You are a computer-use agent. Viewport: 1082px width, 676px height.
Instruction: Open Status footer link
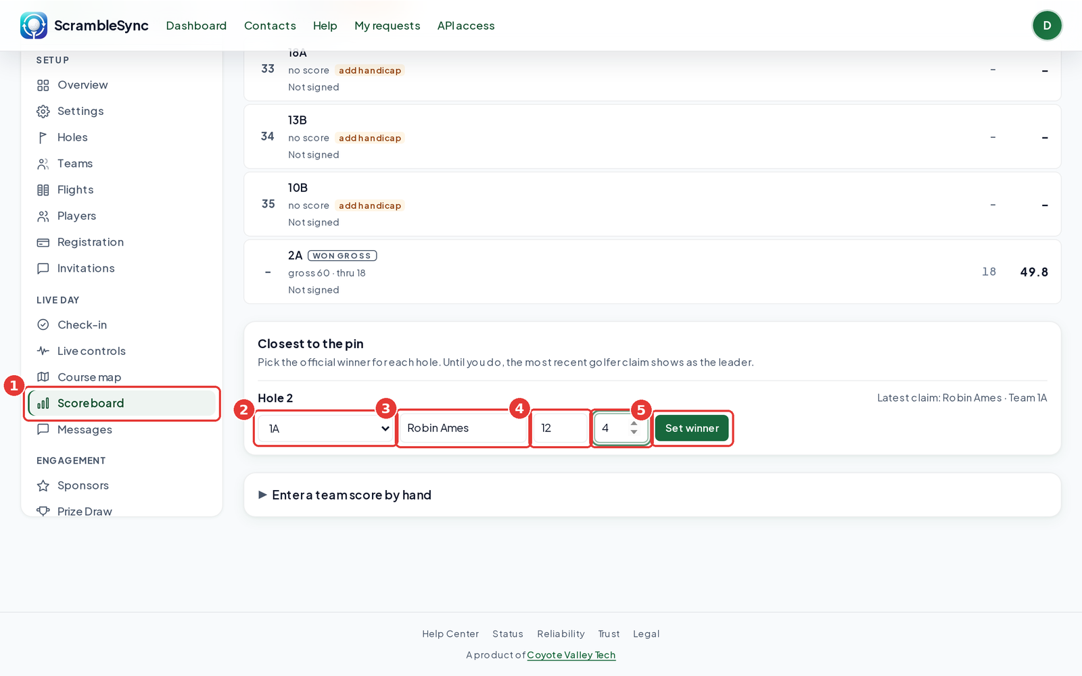tap(508, 634)
